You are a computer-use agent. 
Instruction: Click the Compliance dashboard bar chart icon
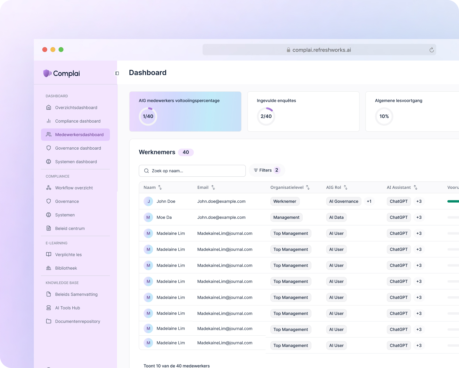[x=49, y=121]
